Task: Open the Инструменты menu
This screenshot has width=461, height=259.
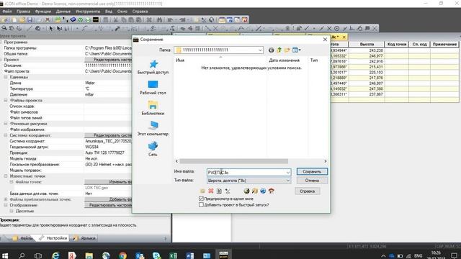Action: click(88, 12)
